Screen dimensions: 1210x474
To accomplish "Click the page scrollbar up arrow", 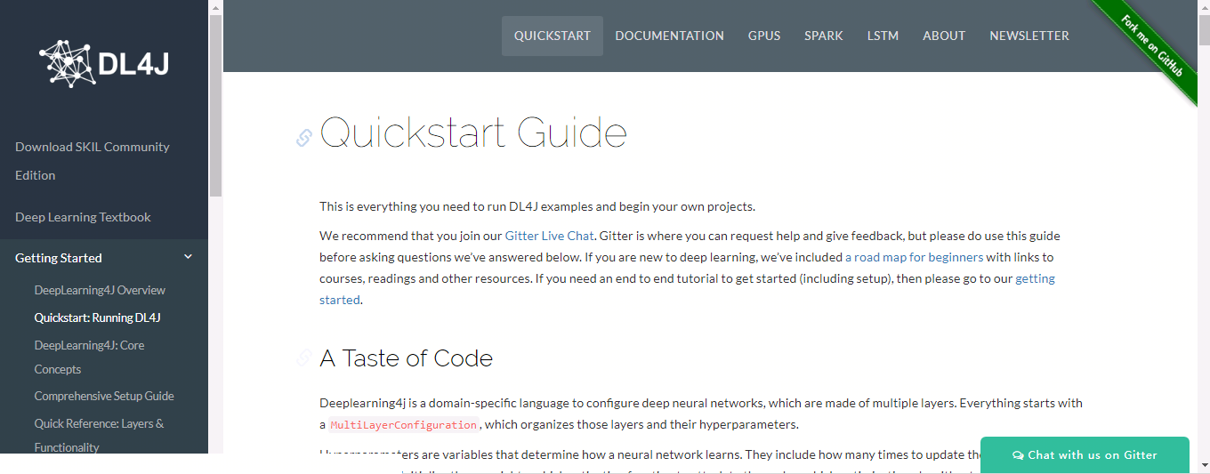I will click(x=1204, y=7).
